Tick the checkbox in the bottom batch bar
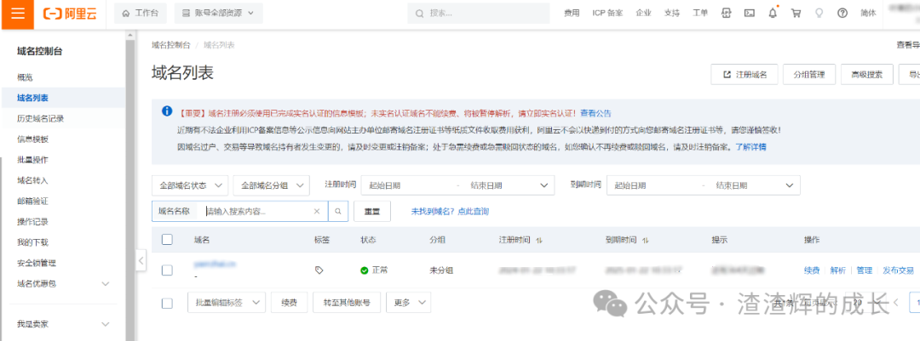Screen dimensions: 920x341 click(167, 303)
